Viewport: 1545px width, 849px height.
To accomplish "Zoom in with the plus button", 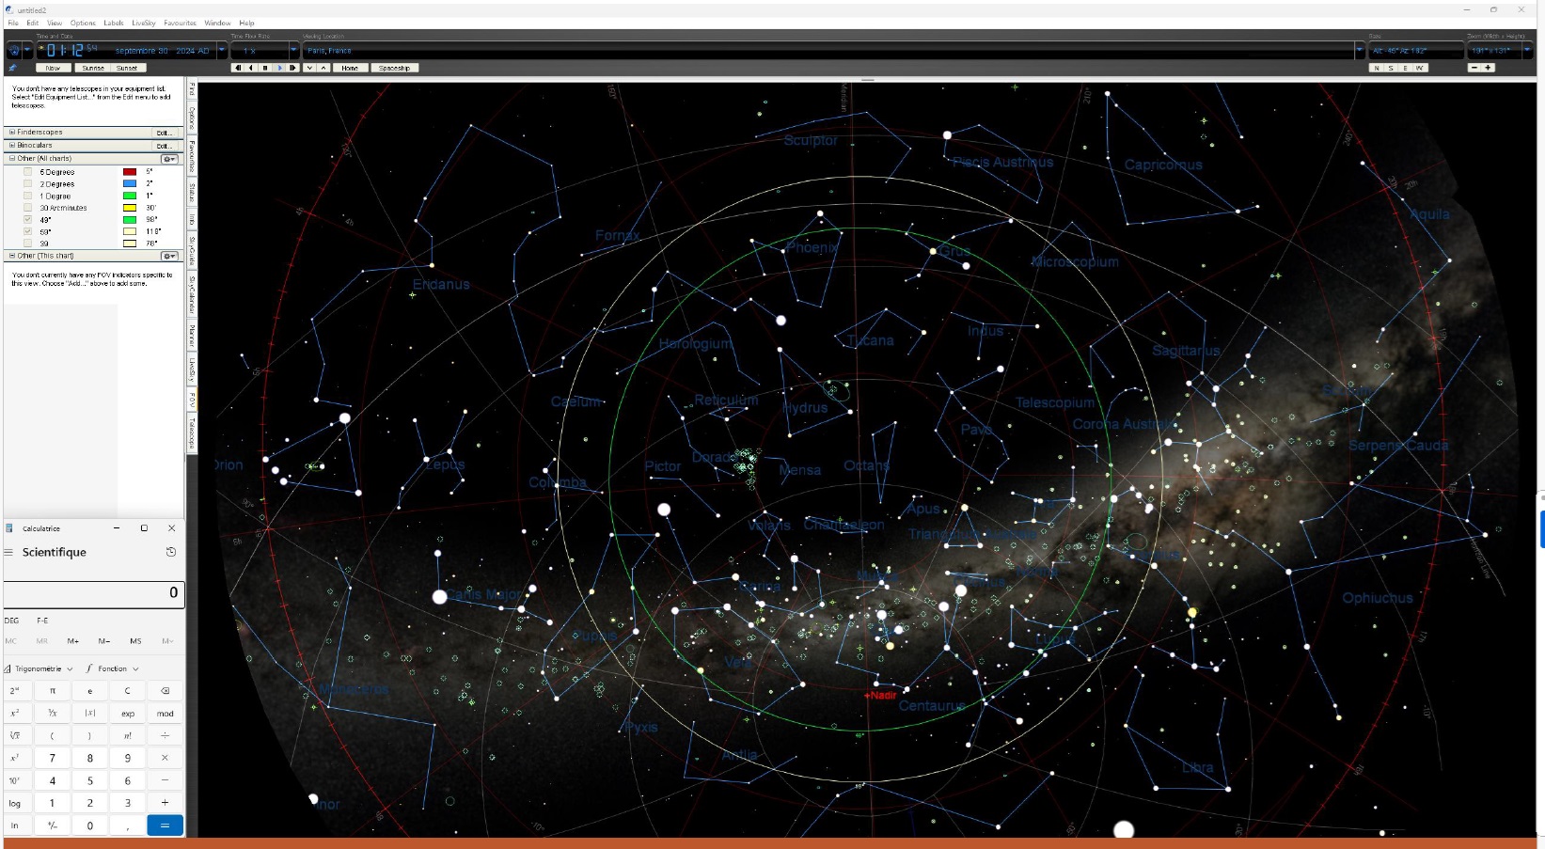I will click(x=1488, y=68).
